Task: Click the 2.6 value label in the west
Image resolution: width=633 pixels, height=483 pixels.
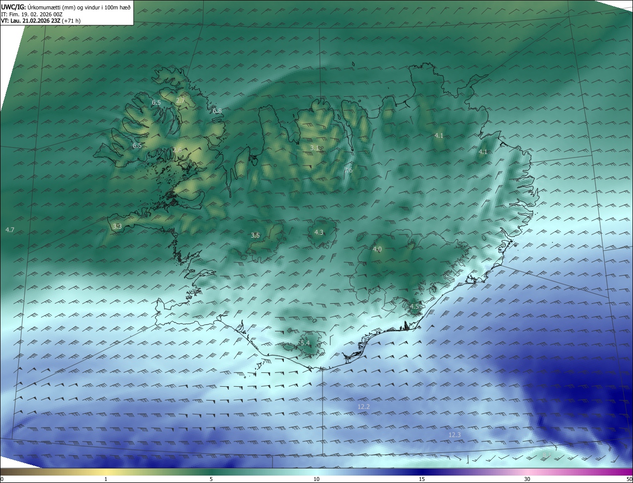Action: pyautogui.click(x=177, y=150)
